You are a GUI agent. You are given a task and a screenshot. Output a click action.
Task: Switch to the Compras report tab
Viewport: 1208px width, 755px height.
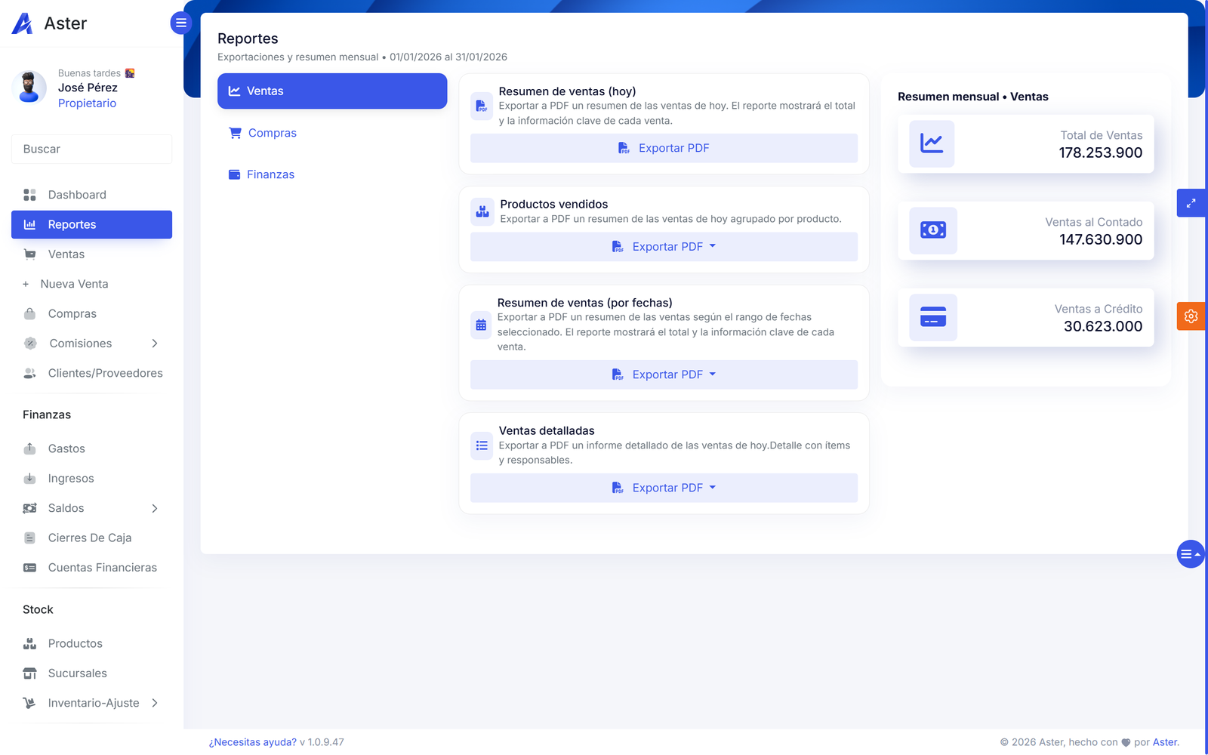(272, 133)
